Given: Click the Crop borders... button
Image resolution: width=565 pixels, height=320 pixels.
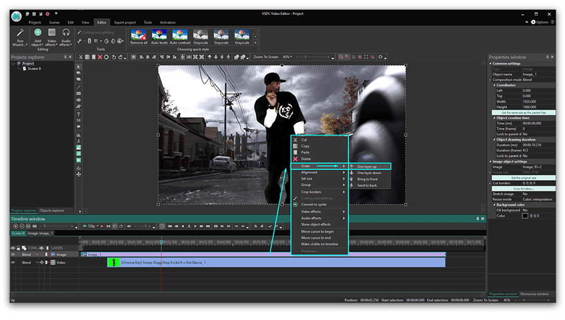Looking at the screenshot, I should click(522, 188).
